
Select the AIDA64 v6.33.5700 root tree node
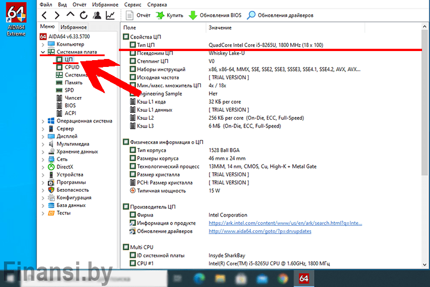point(65,36)
